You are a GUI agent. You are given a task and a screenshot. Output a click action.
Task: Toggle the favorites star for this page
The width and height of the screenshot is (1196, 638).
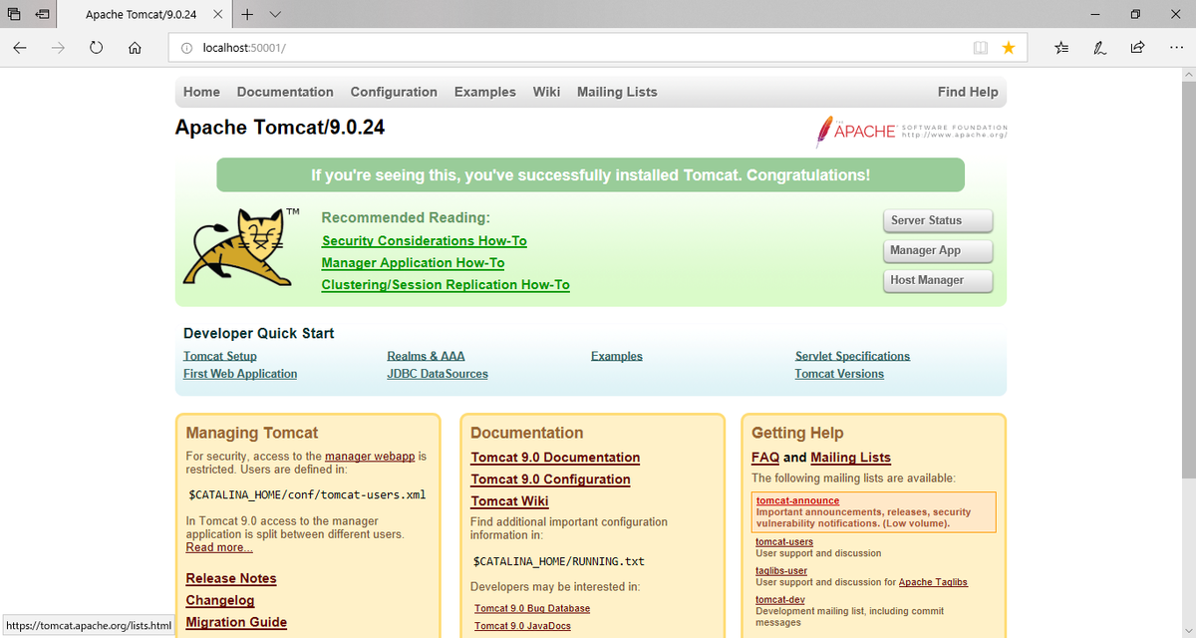pyautogui.click(x=1009, y=47)
